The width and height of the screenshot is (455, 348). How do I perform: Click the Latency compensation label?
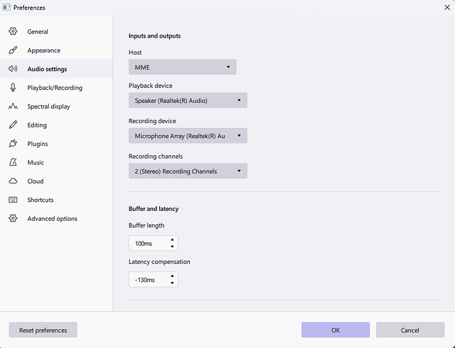[x=159, y=262]
